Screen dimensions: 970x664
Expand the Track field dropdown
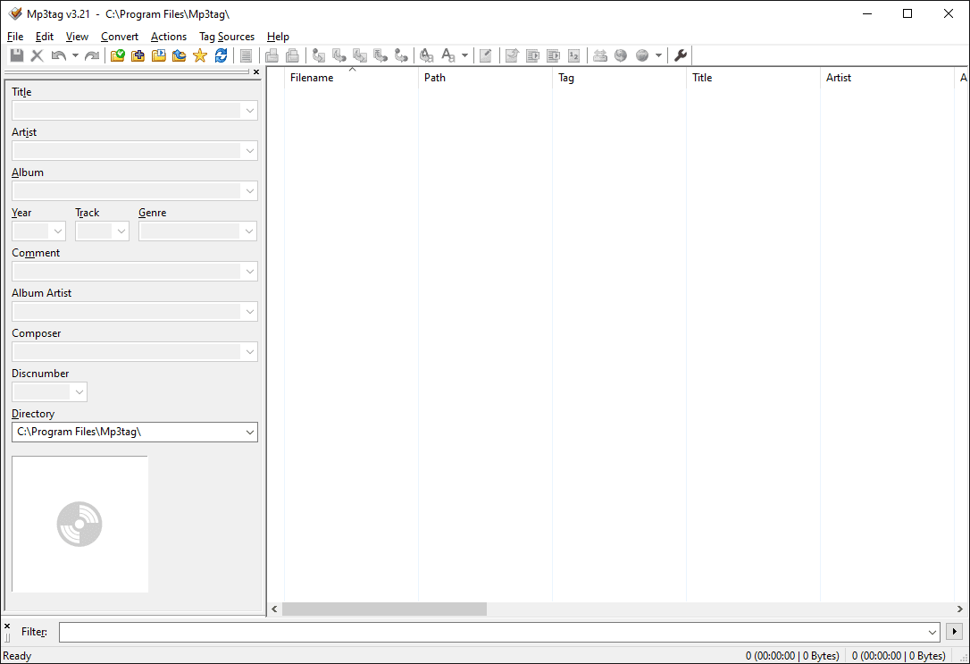click(x=121, y=231)
